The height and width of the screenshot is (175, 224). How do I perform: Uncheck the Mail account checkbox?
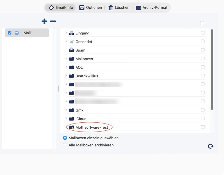point(10,33)
